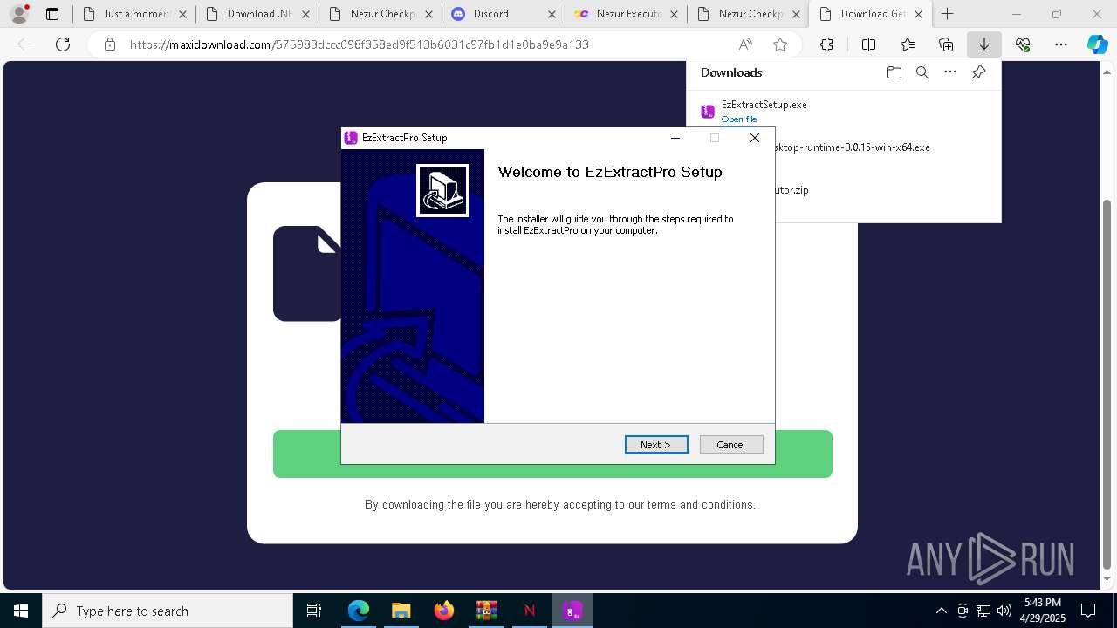Open Favorites list icon
This screenshot has height=628, width=1117.
908,44
